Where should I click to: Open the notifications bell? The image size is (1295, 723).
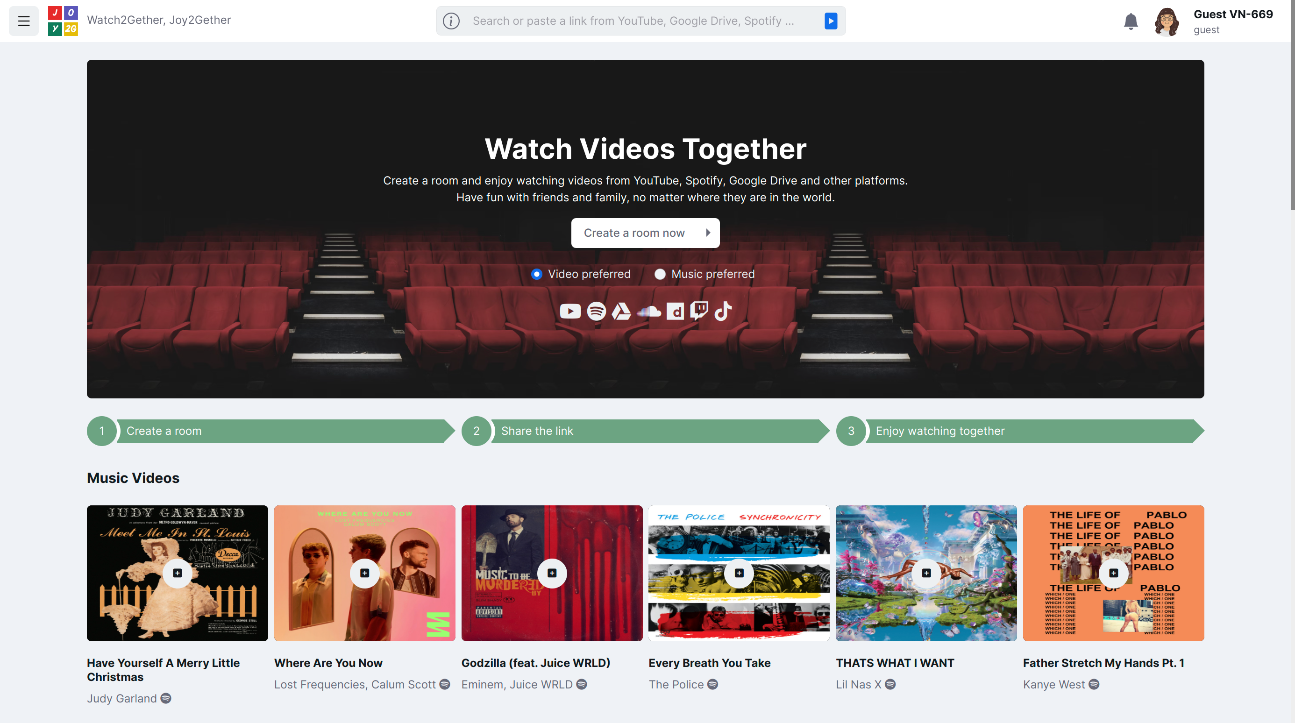(1131, 21)
